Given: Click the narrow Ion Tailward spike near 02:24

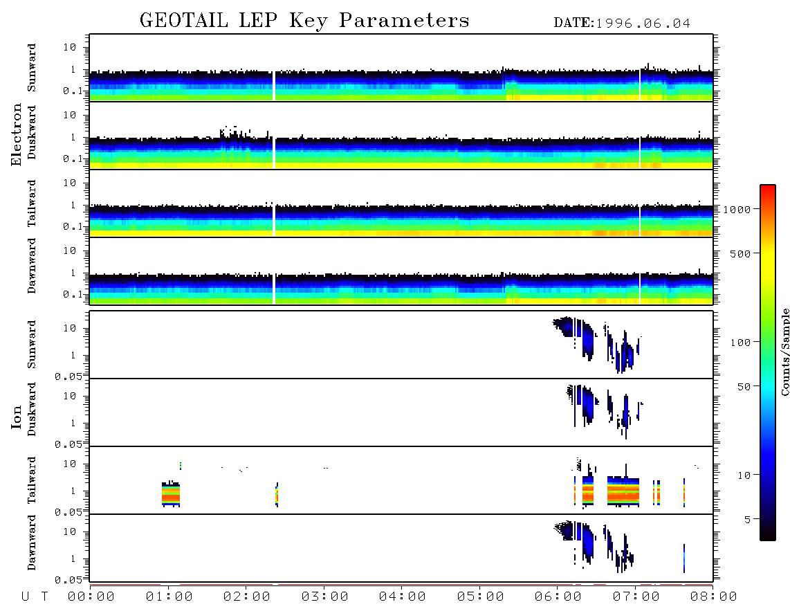Looking at the screenshot, I should [x=277, y=495].
